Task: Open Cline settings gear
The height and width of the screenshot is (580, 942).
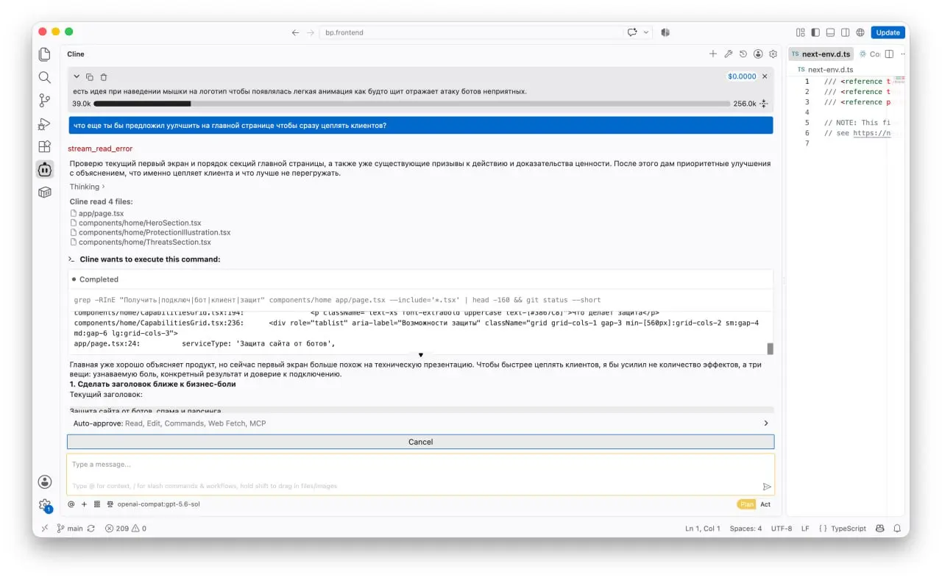Action: (773, 54)
